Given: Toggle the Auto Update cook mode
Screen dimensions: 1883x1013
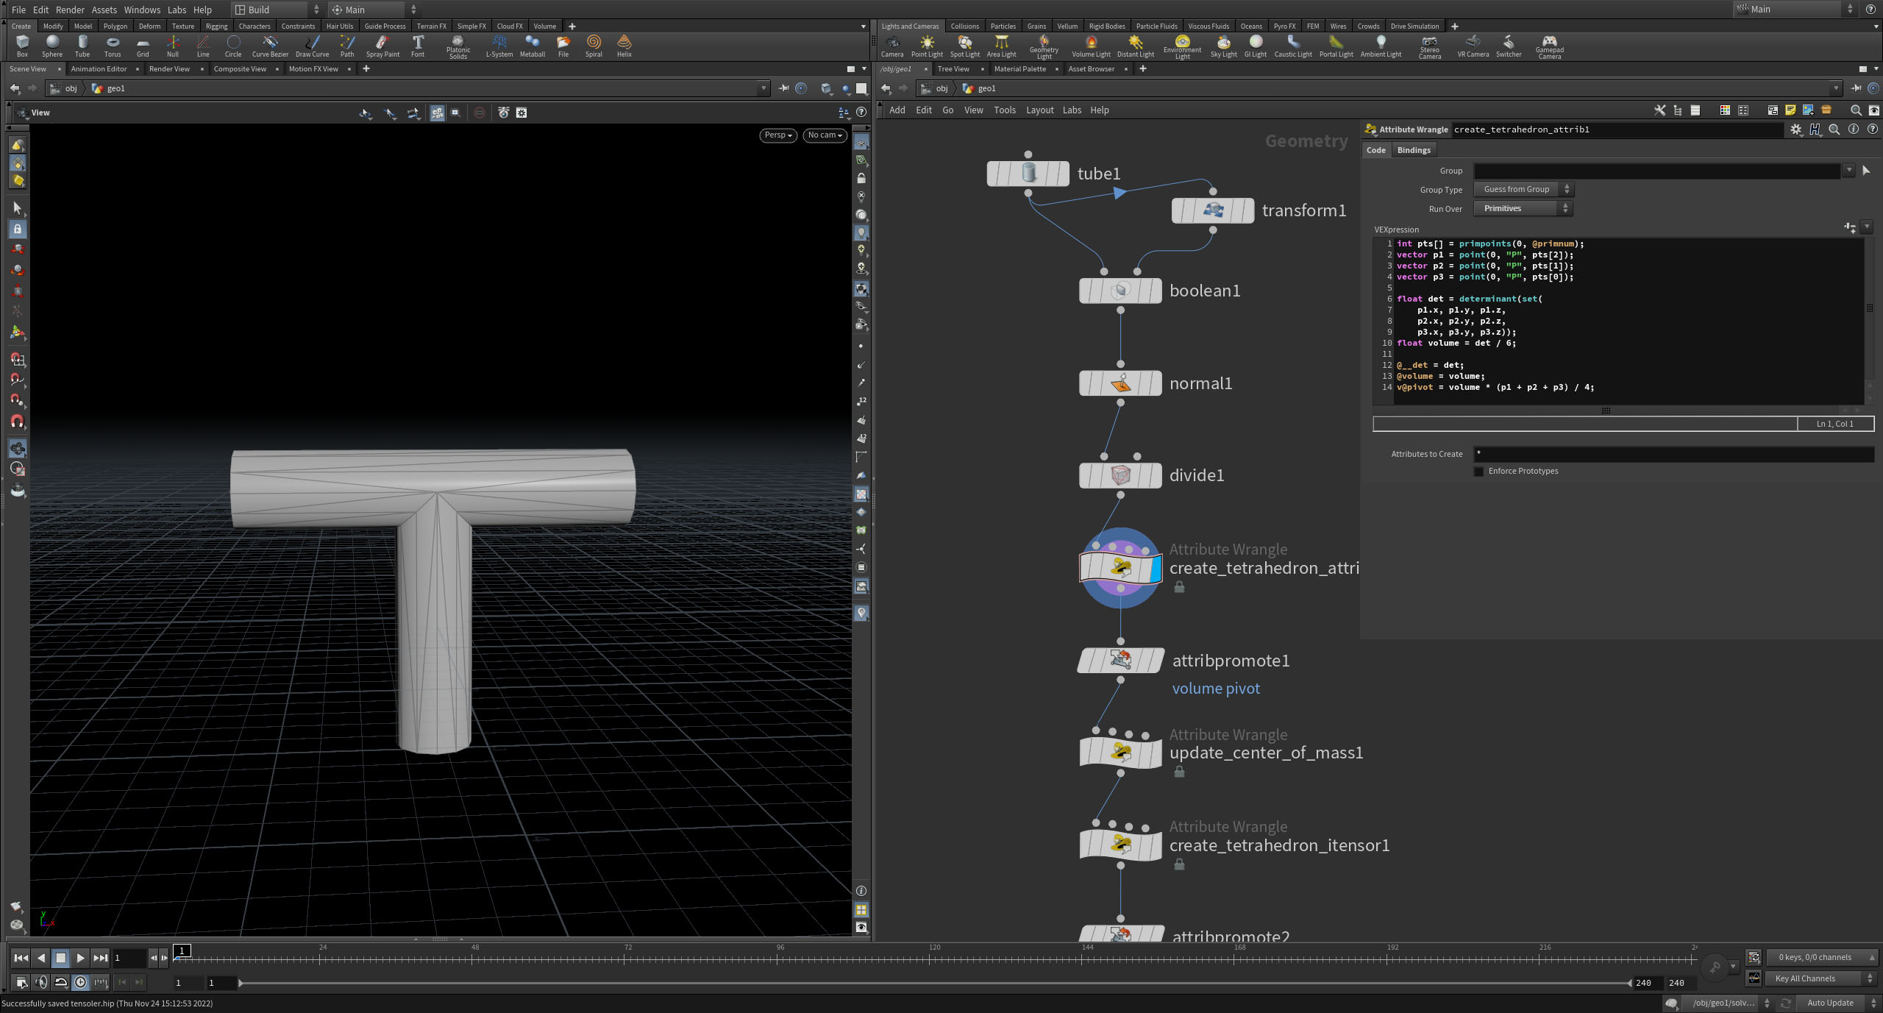Looking at the screenshot, I should pos(1830,1003).
